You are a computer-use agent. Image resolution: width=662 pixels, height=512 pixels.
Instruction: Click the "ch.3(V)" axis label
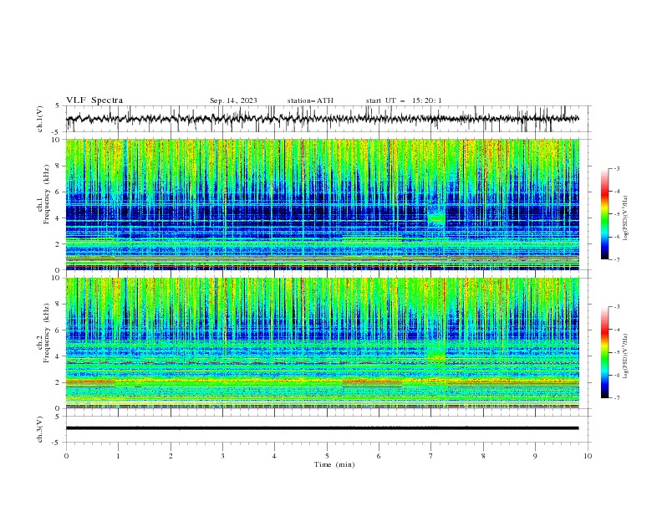[40, 429]
